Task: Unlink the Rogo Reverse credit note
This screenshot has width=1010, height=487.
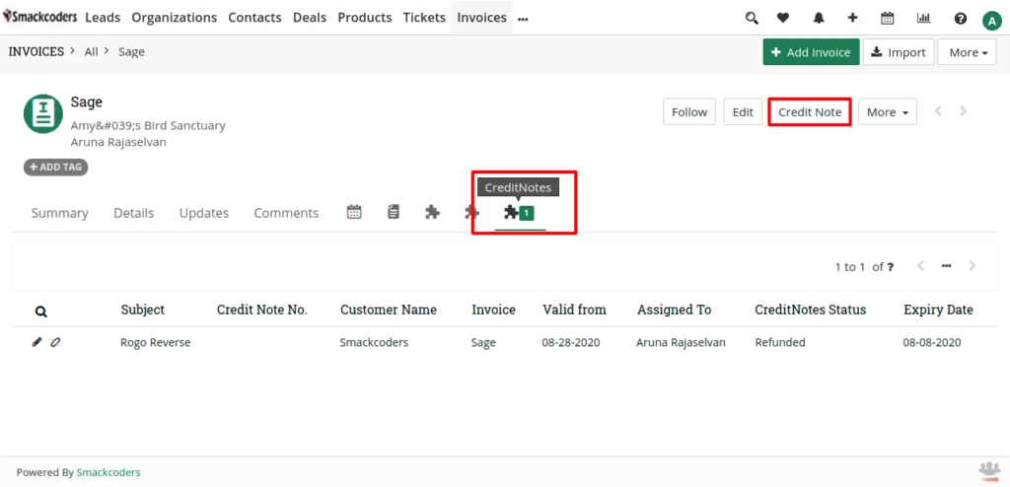Action: pos(55,343)
